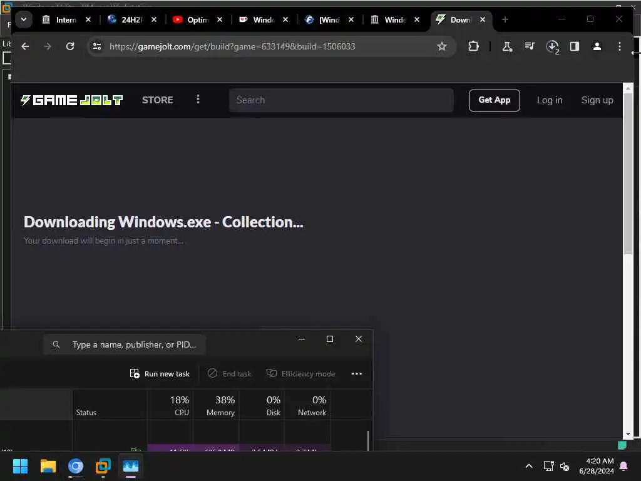
Task: Open the Extensions puzzle icon
Action: pos(473,46)
